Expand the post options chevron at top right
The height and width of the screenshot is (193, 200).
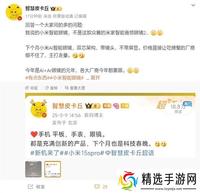coord(193,5)
